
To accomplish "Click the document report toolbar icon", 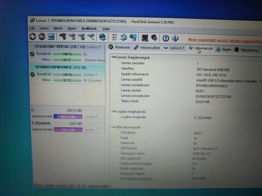I will [114, 38].
